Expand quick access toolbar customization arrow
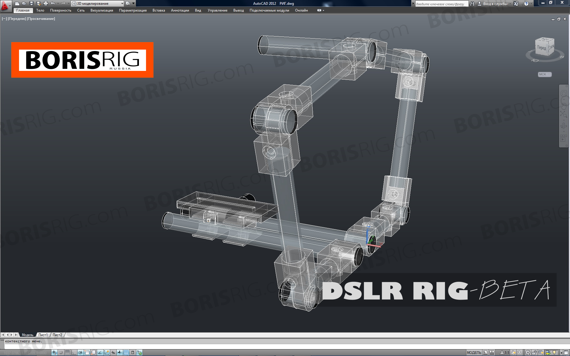 (134, 4)
